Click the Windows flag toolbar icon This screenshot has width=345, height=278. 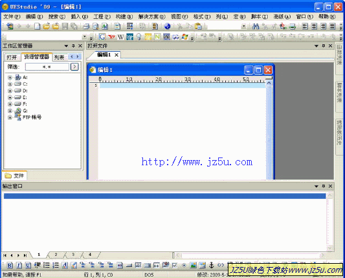(x=185, y=36)
